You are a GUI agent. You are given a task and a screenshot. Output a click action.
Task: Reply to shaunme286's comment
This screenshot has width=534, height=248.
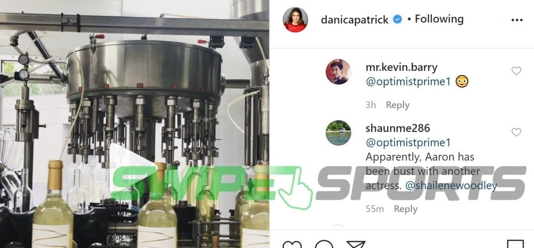coord(406,209)
